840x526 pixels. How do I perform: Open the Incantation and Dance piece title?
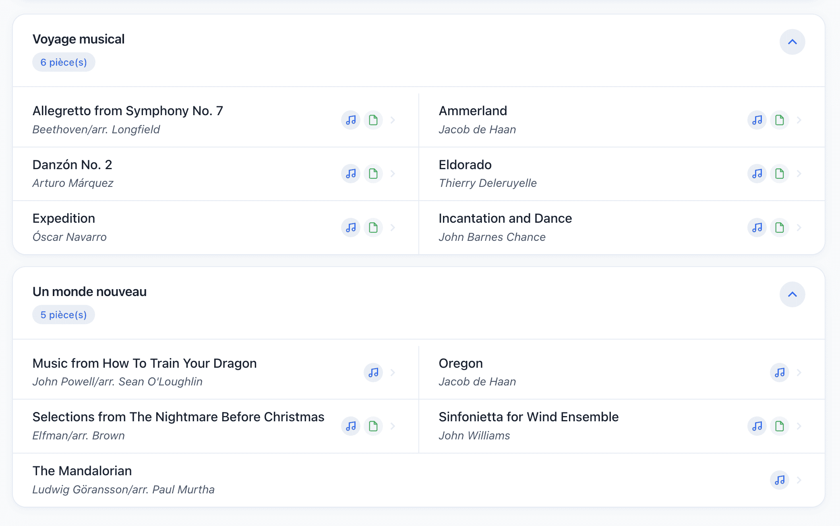click(x=505, y=218)
